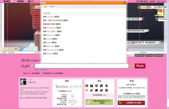The height and width of the screenshot is (109, 169).
Task: Click the last friend avatar in bottom row
Action: pyautogui.click(x=106, y=90)
